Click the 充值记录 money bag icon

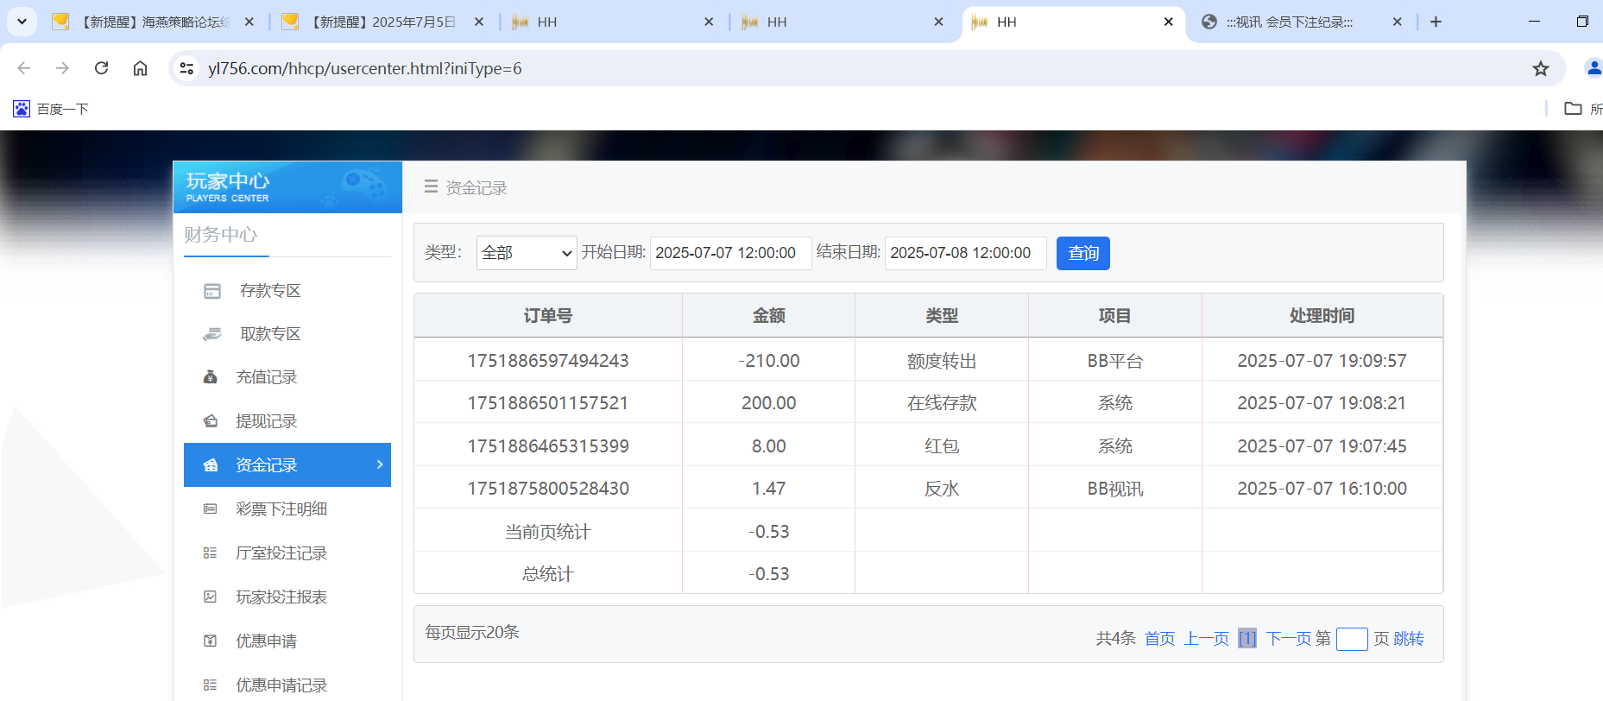[211, 377]
